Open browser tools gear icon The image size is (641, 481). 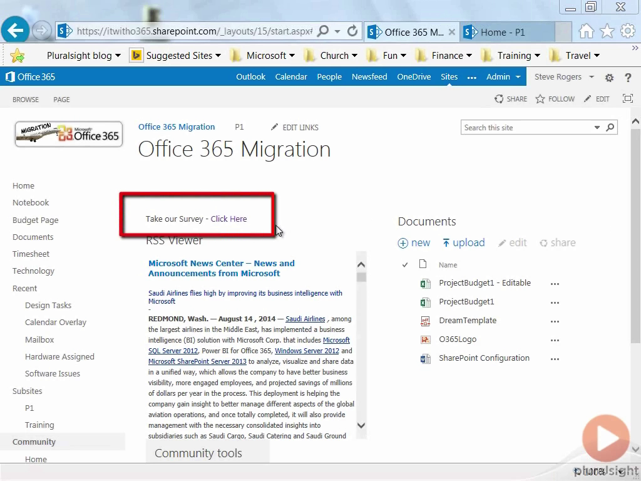click(x=627, y=31)
